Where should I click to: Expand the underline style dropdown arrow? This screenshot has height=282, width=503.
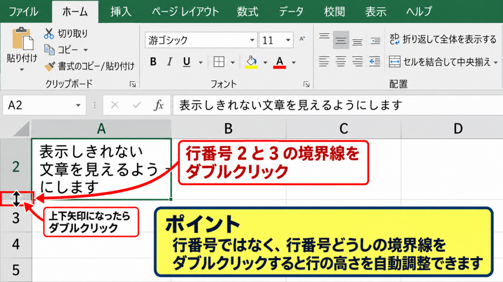[200, 62]
